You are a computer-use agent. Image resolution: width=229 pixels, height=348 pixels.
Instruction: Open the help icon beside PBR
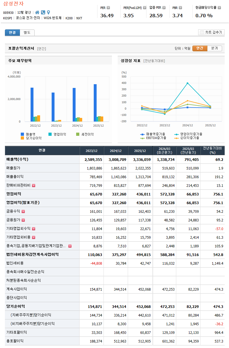pyautogui.click(x=181, y=8)
